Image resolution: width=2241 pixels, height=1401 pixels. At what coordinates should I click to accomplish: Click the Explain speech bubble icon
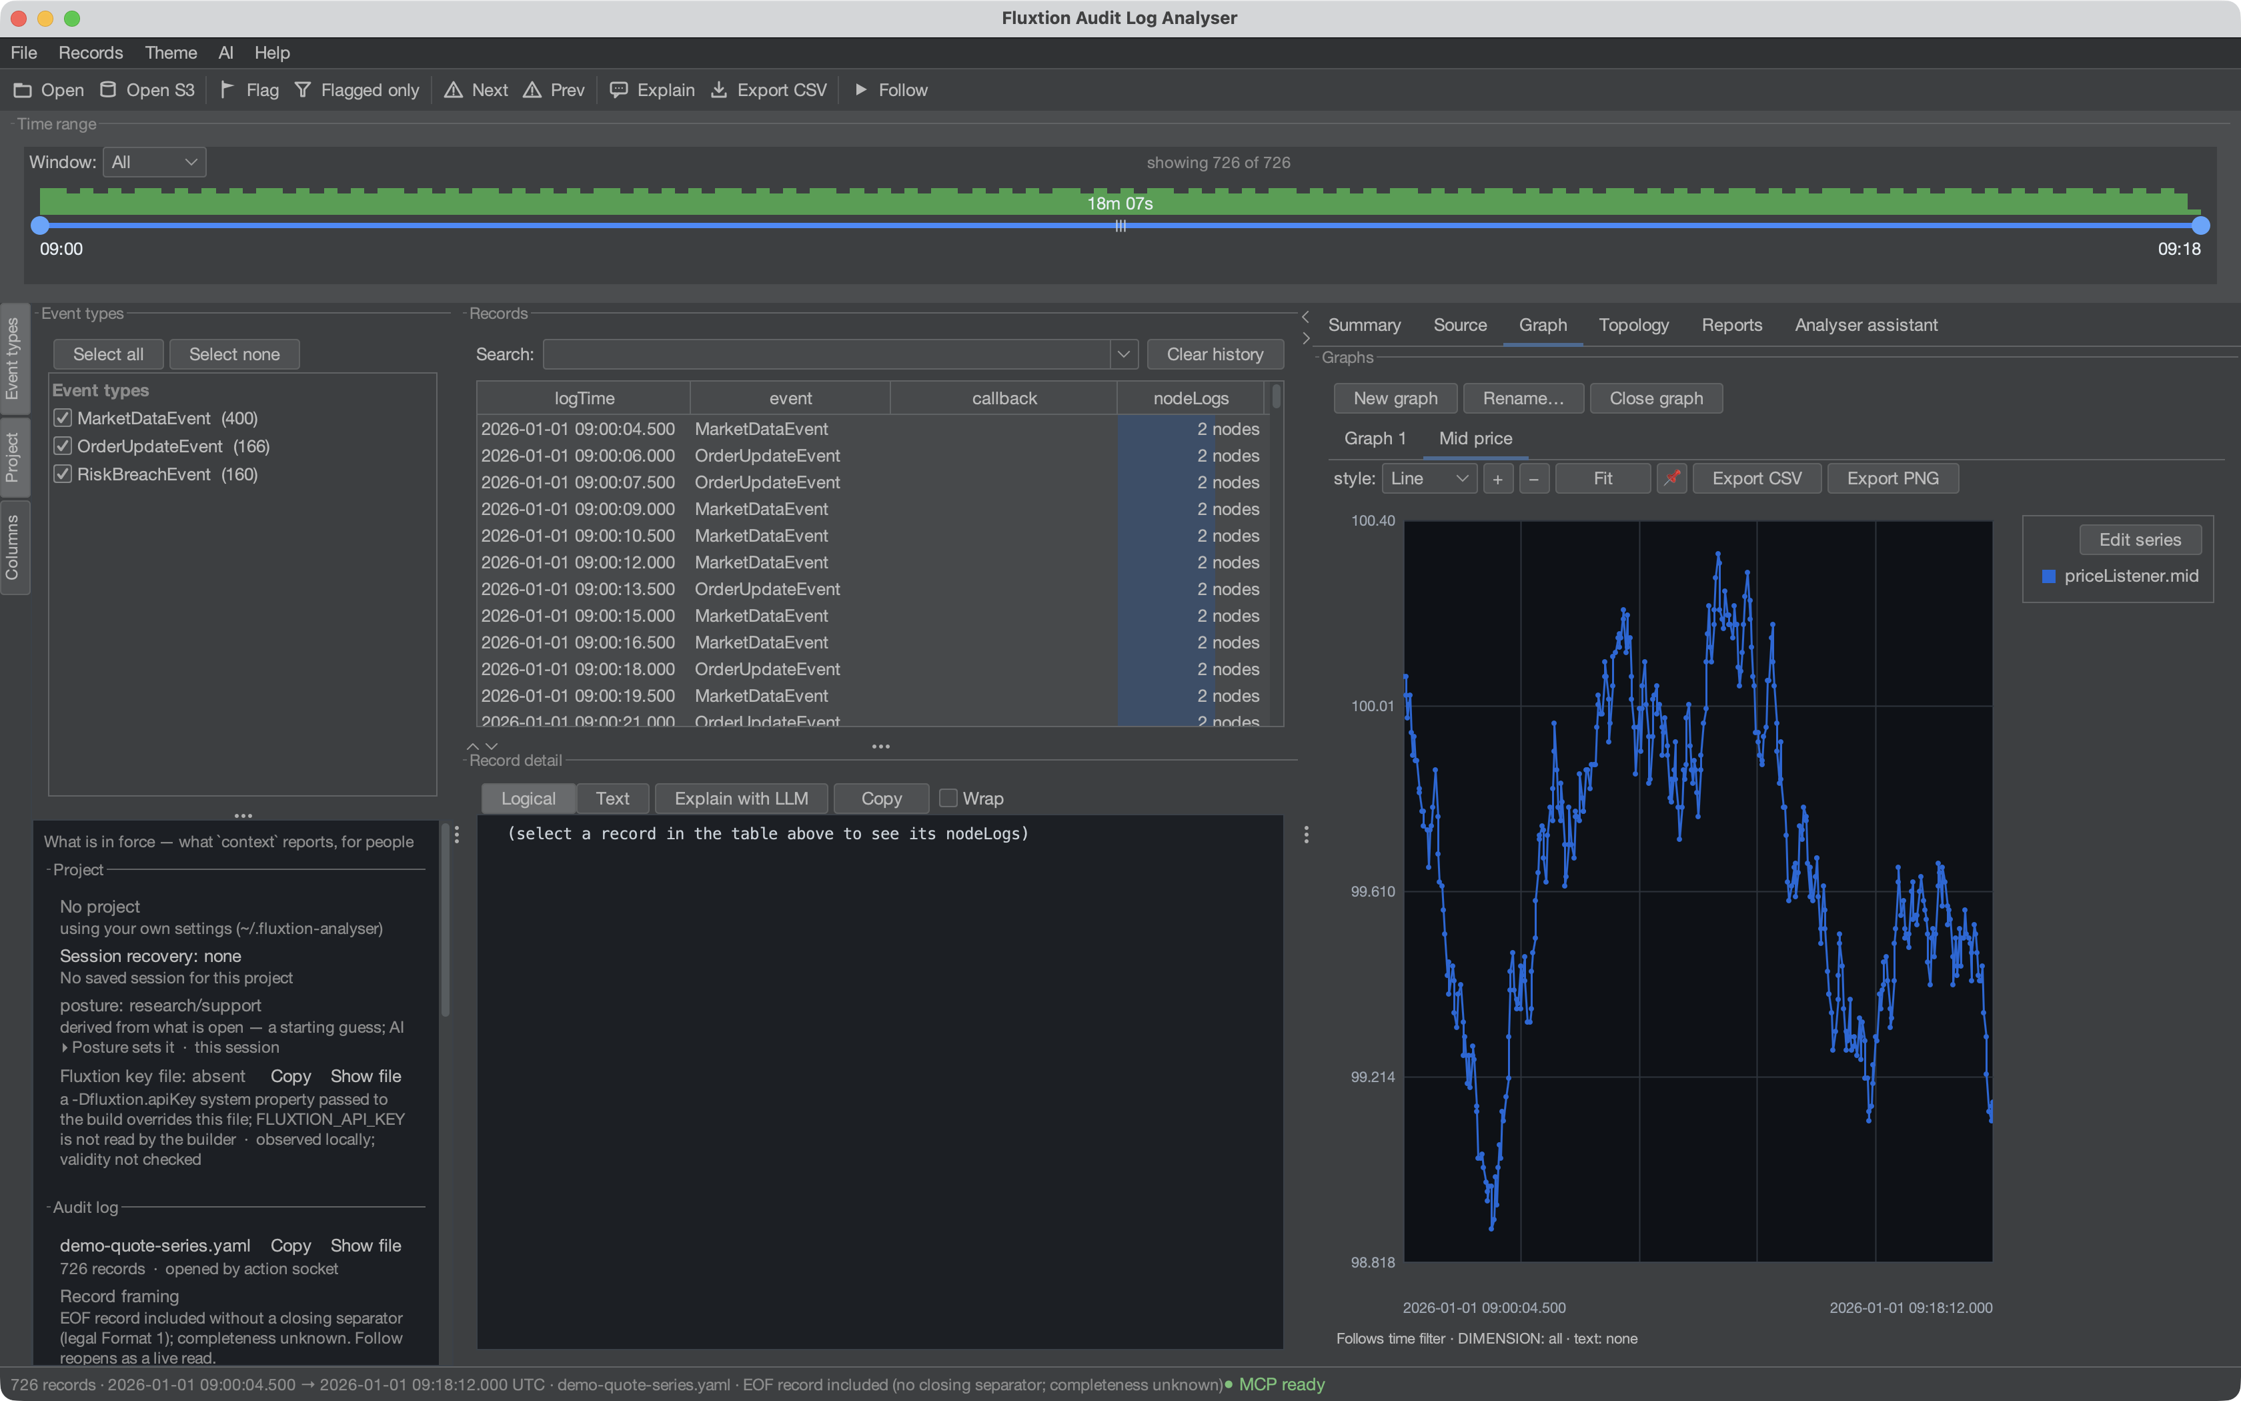coord(618,90)
